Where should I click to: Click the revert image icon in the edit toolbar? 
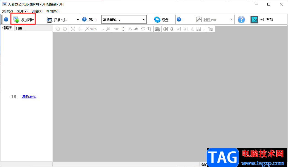click(x=211, y=29)
